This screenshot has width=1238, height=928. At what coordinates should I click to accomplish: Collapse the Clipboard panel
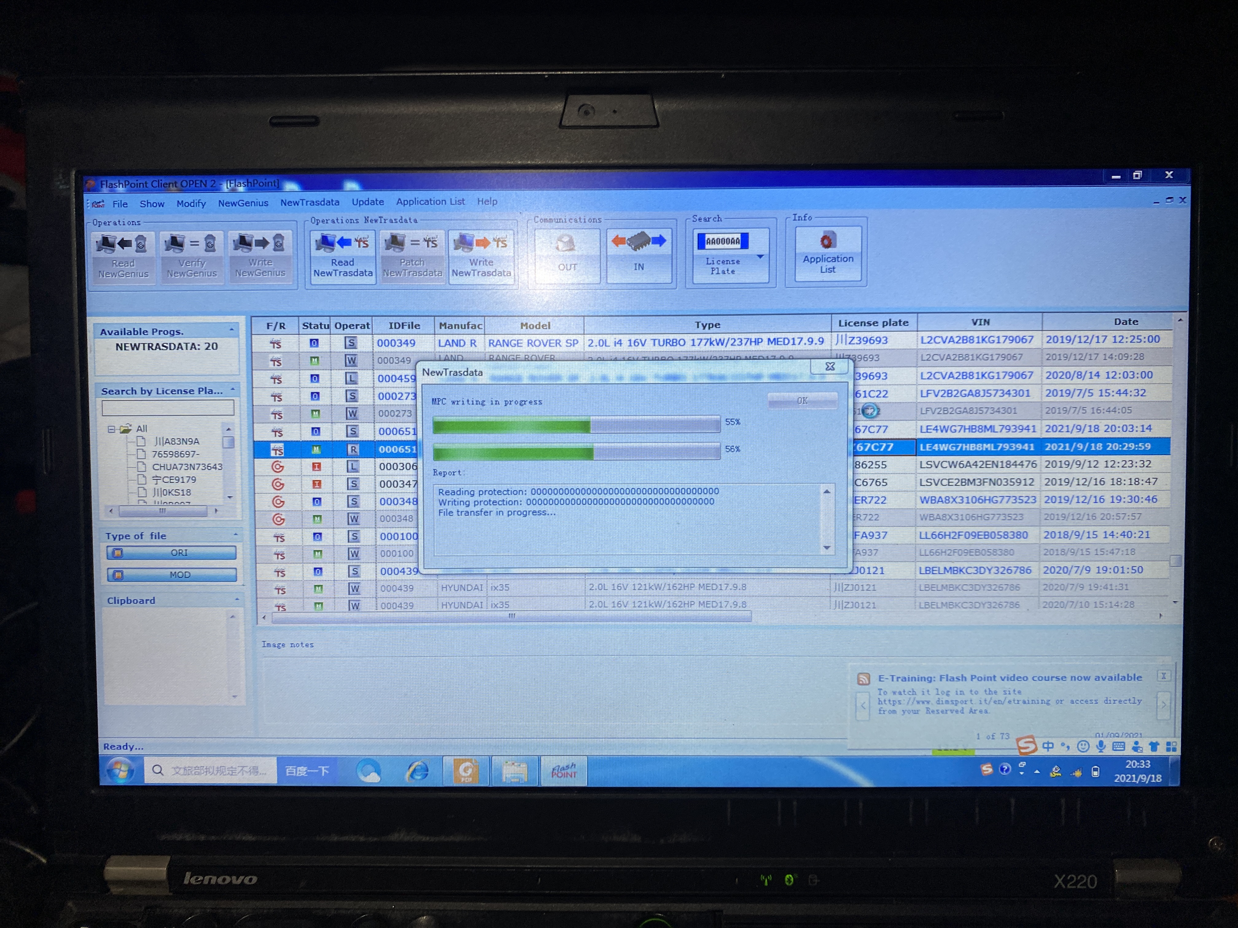pos(237,600)
